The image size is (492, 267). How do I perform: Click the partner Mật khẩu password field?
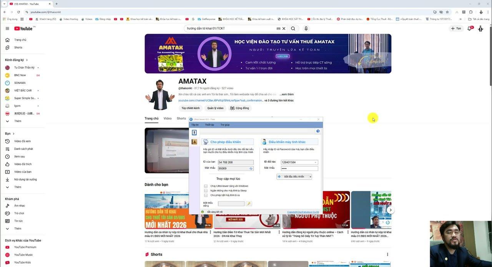(x=299, y=168)
